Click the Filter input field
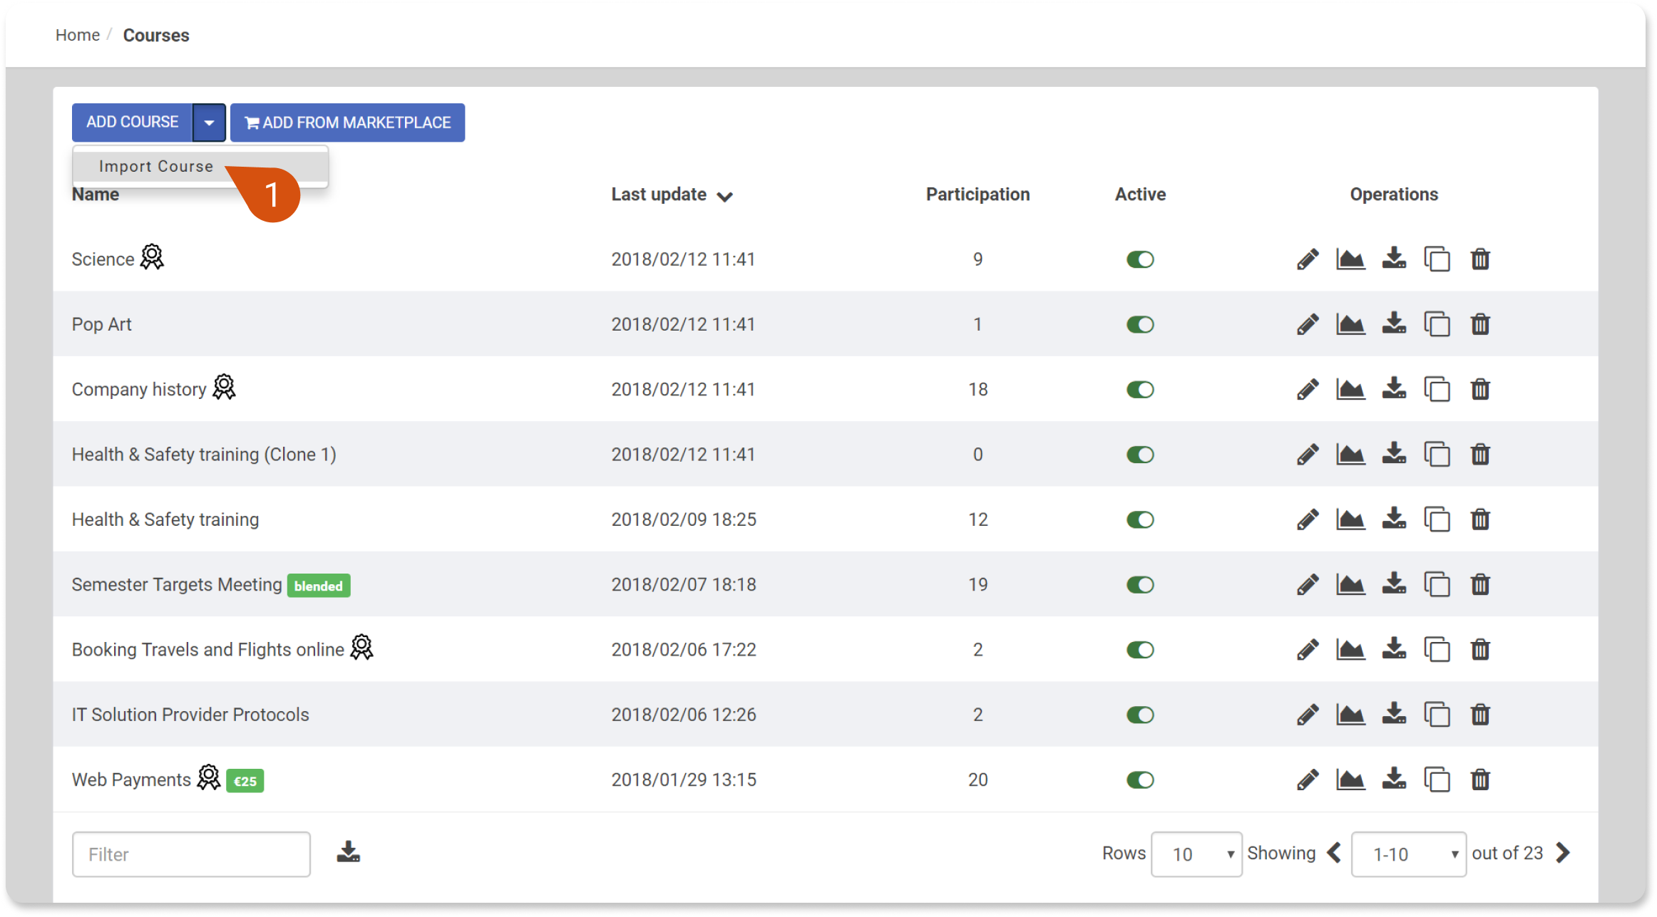1657x917 pixels. (191, 854)
